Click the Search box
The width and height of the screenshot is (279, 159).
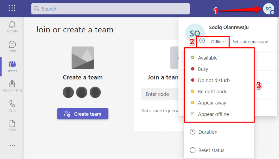pyautogui.click(x=110, y=9)
